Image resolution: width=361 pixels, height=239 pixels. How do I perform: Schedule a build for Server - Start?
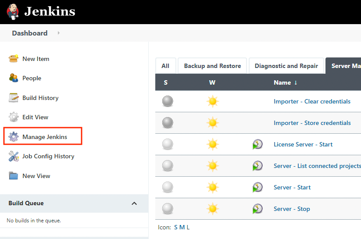tap(257, 187)
